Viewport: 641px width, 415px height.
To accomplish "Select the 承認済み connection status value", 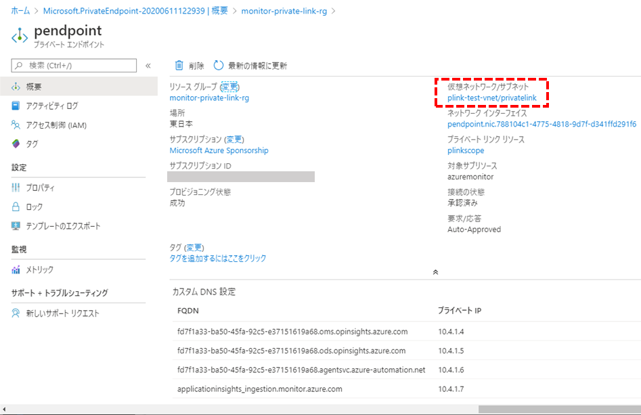I will (x=462, y=203).
